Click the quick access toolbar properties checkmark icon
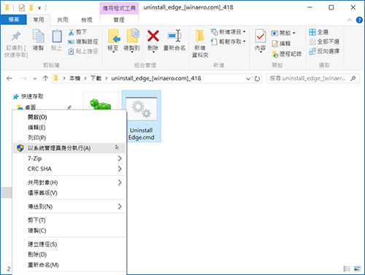This screenshot has height=275, width=365. pos(22,8)
